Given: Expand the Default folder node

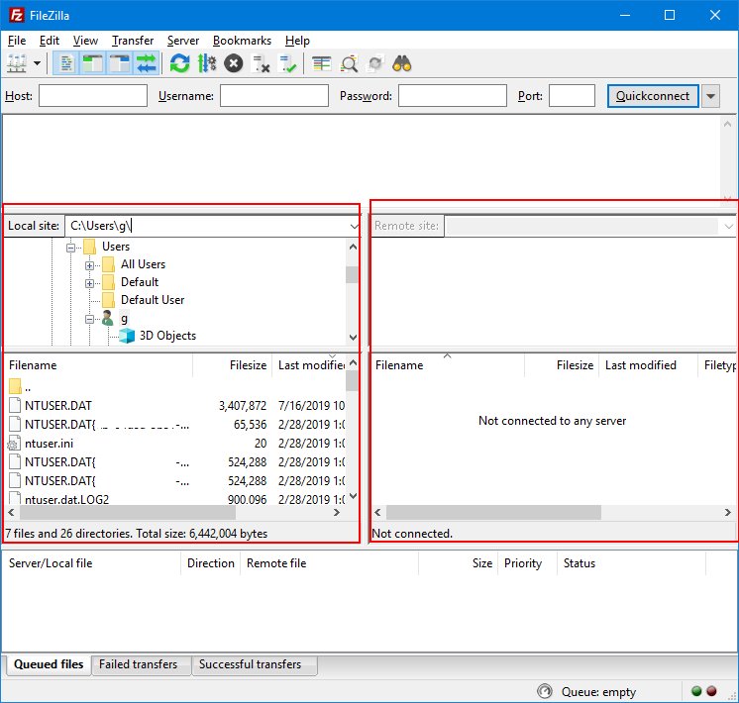Looking at the screenshot, I should point(89,283).
